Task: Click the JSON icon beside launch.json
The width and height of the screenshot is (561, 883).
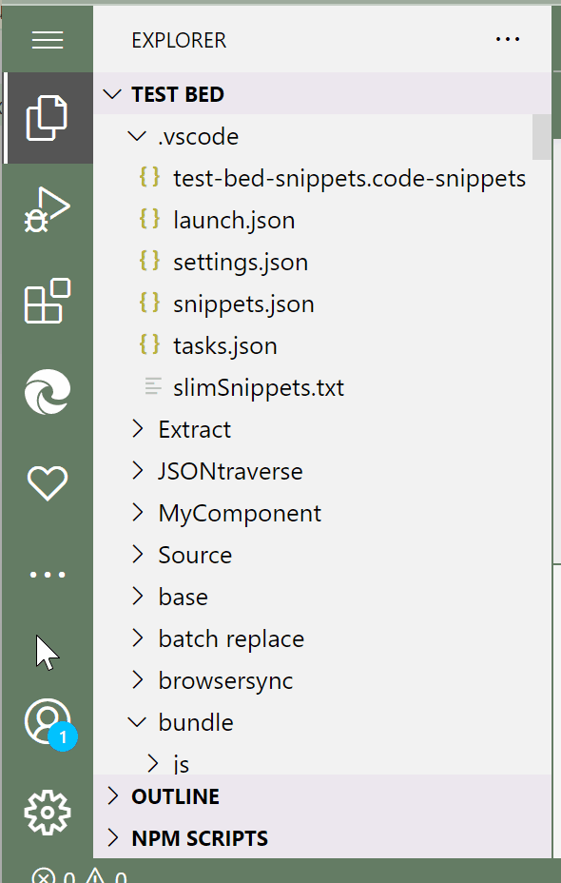Action: coord(149,220)
